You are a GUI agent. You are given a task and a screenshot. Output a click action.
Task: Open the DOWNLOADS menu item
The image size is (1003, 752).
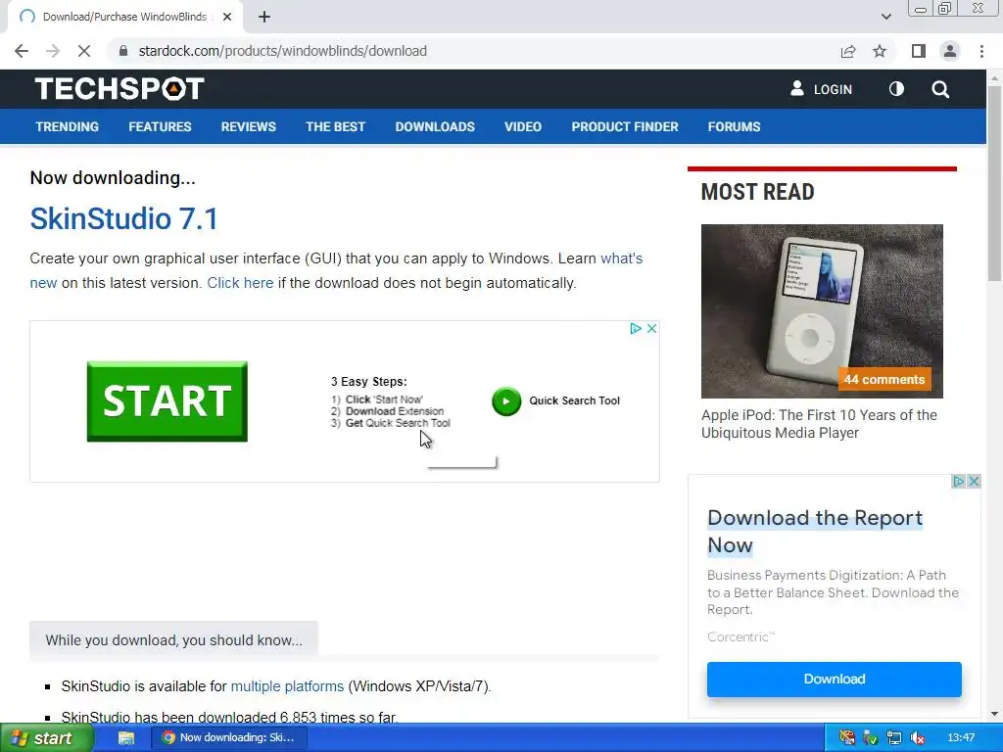point(435,126)
